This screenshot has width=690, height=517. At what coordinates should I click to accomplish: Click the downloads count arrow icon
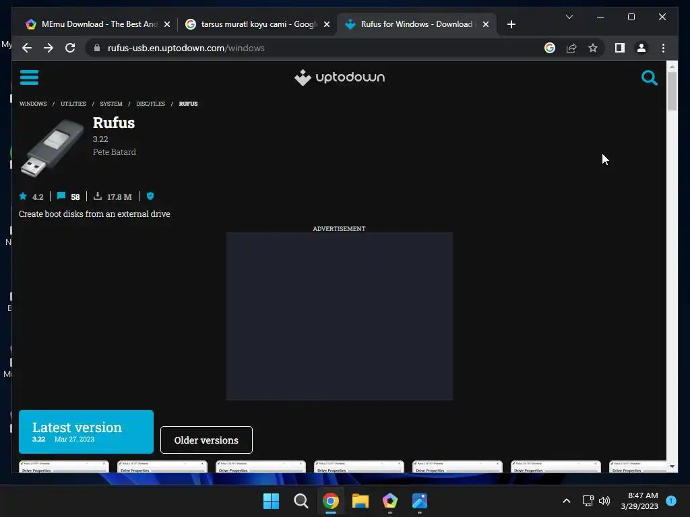pos(98,196)
